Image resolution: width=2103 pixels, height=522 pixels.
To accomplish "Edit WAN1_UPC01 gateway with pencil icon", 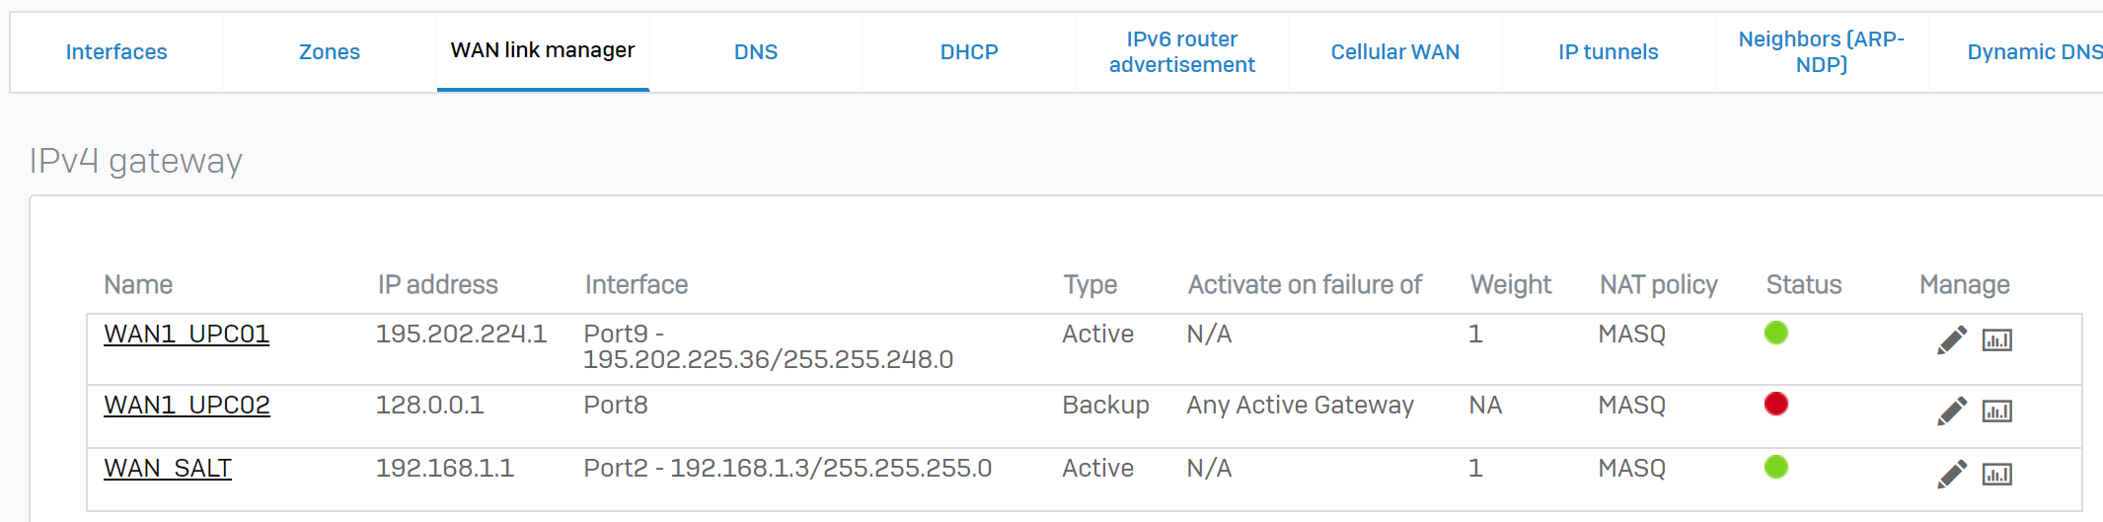I will (1951, 340).
